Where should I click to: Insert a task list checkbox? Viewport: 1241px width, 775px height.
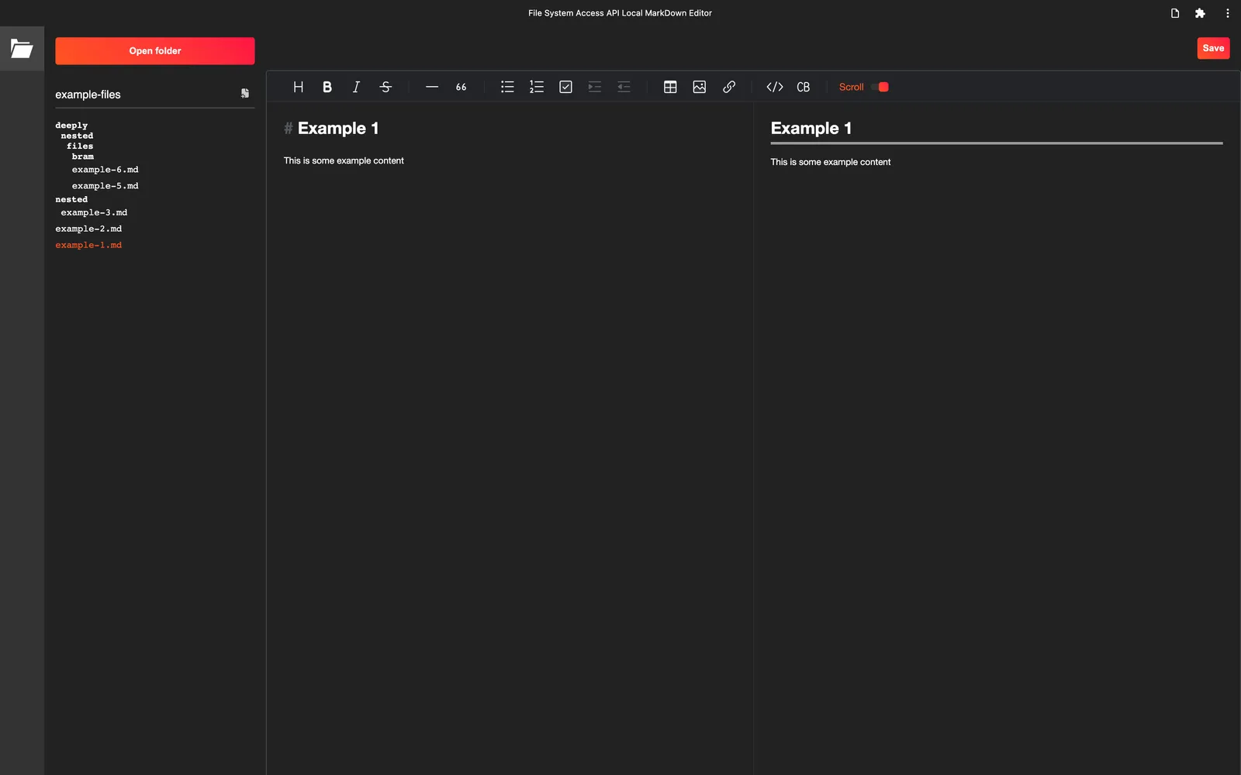[565, 87]
